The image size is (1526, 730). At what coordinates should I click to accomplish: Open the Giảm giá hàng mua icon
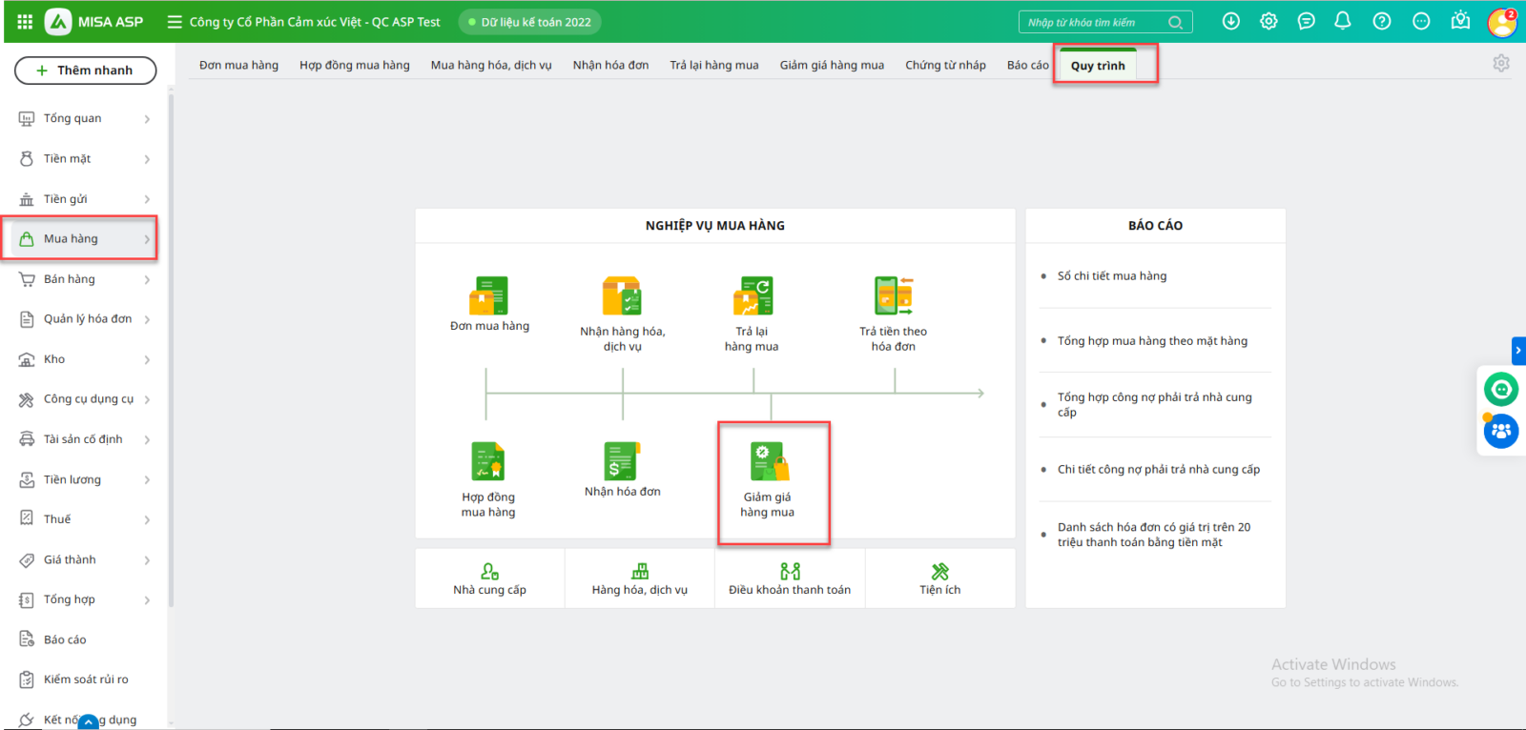pyautogui.click(x=769, y=461)
